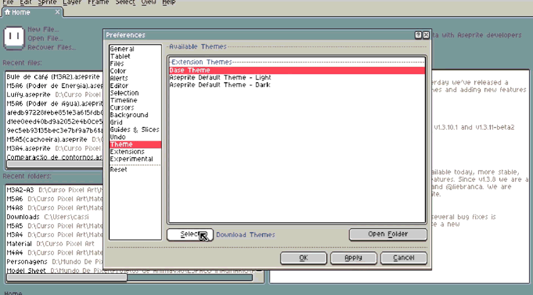Open recent file Luffy.aseprite
Image resolution: width=533 pixels, height=295 pixels.
coord(54,95)
